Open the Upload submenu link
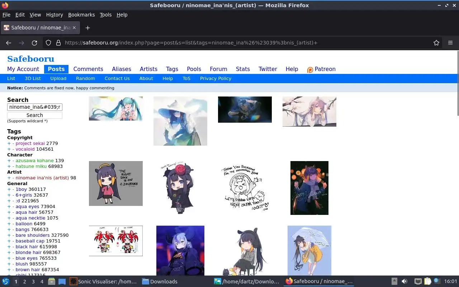Image resolution: width=459 pixels, height=287 pixels. (58, 78)
